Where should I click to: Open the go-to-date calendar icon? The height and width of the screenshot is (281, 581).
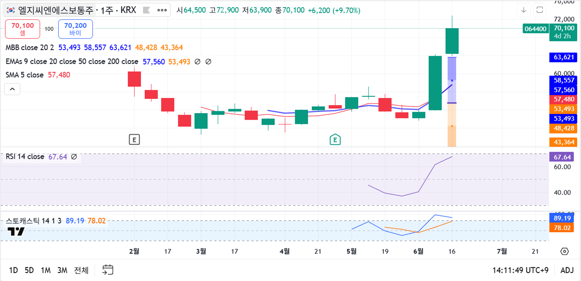pyautogui.click(x=108, y=270)
